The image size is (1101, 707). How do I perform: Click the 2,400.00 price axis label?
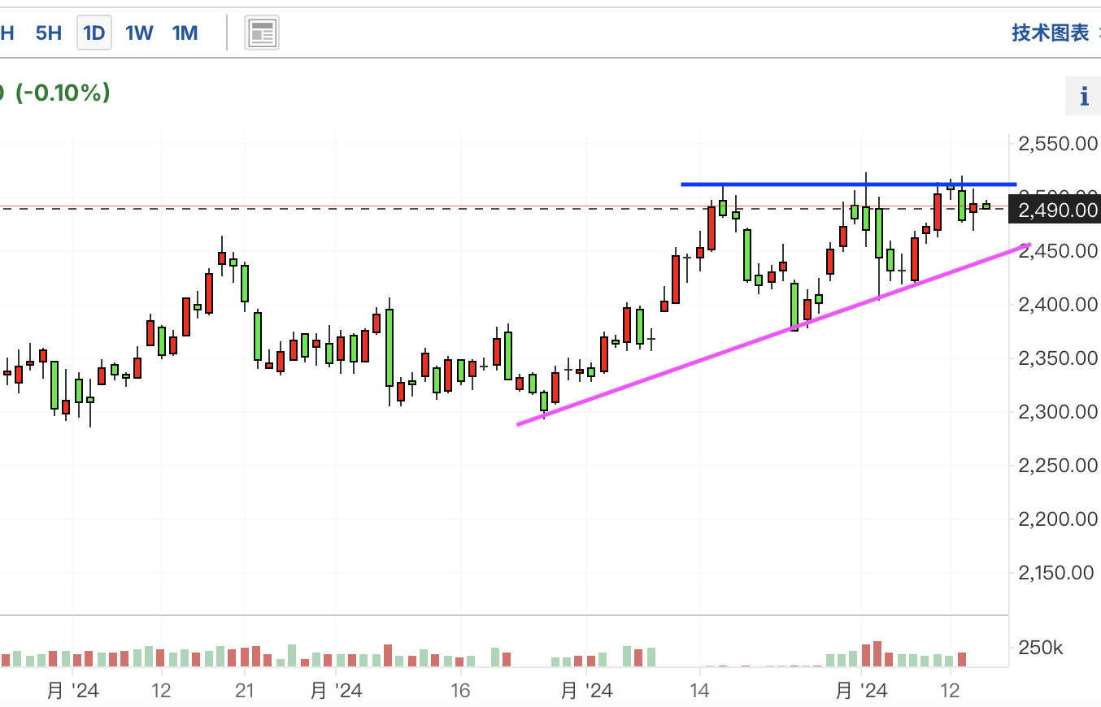click(1056, 305)
